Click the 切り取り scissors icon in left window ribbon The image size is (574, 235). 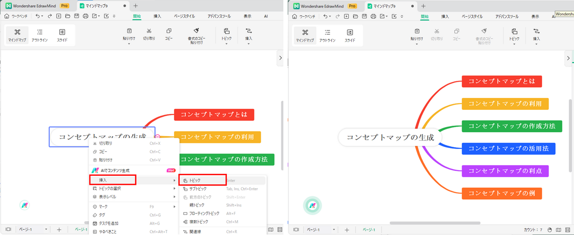click(x=149, y=30)
